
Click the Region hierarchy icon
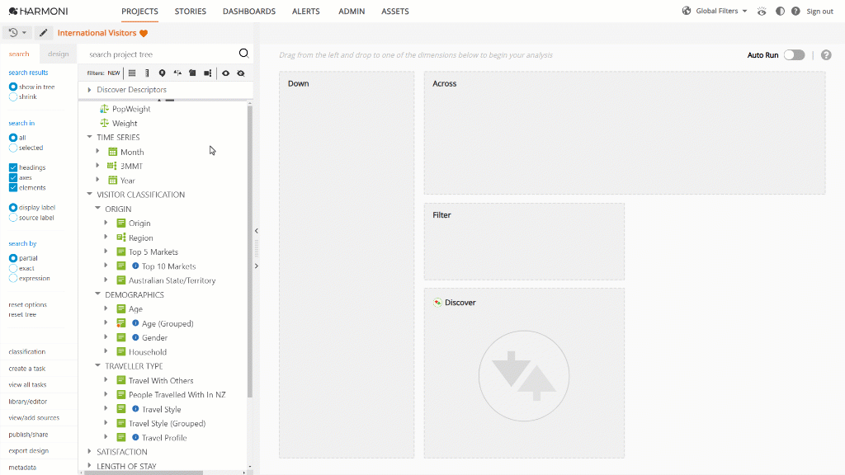point(121,237)
